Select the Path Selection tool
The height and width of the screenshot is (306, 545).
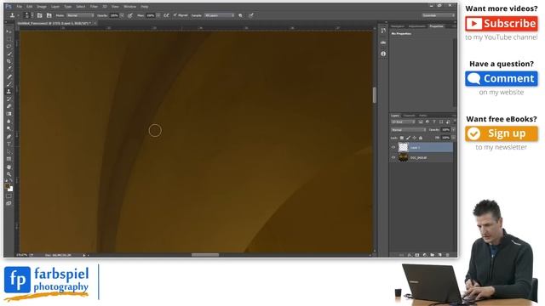(9, 151)
